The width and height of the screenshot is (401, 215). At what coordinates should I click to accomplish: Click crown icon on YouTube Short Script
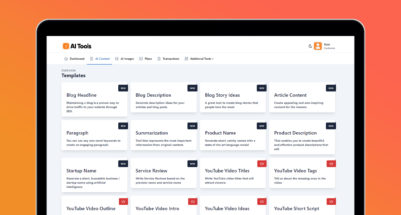[x=331, y=201]
